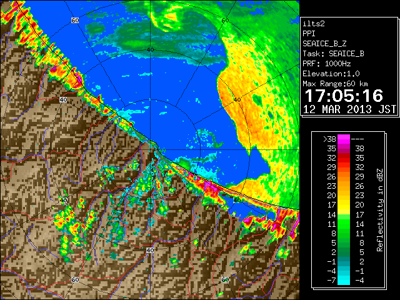Click the '-7' value in legend
400x300 pixels.
pyautogui.click(x=331, y=281)
